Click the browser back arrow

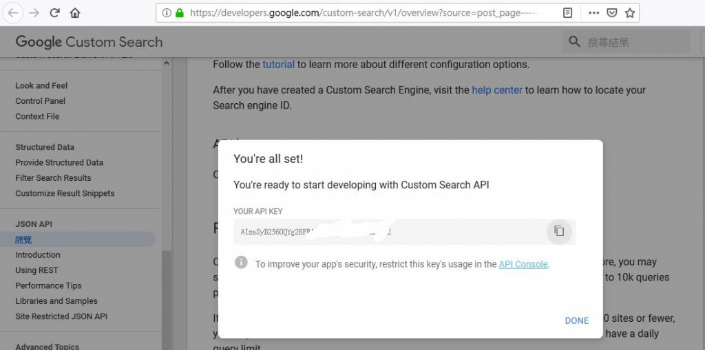(12, 12)
